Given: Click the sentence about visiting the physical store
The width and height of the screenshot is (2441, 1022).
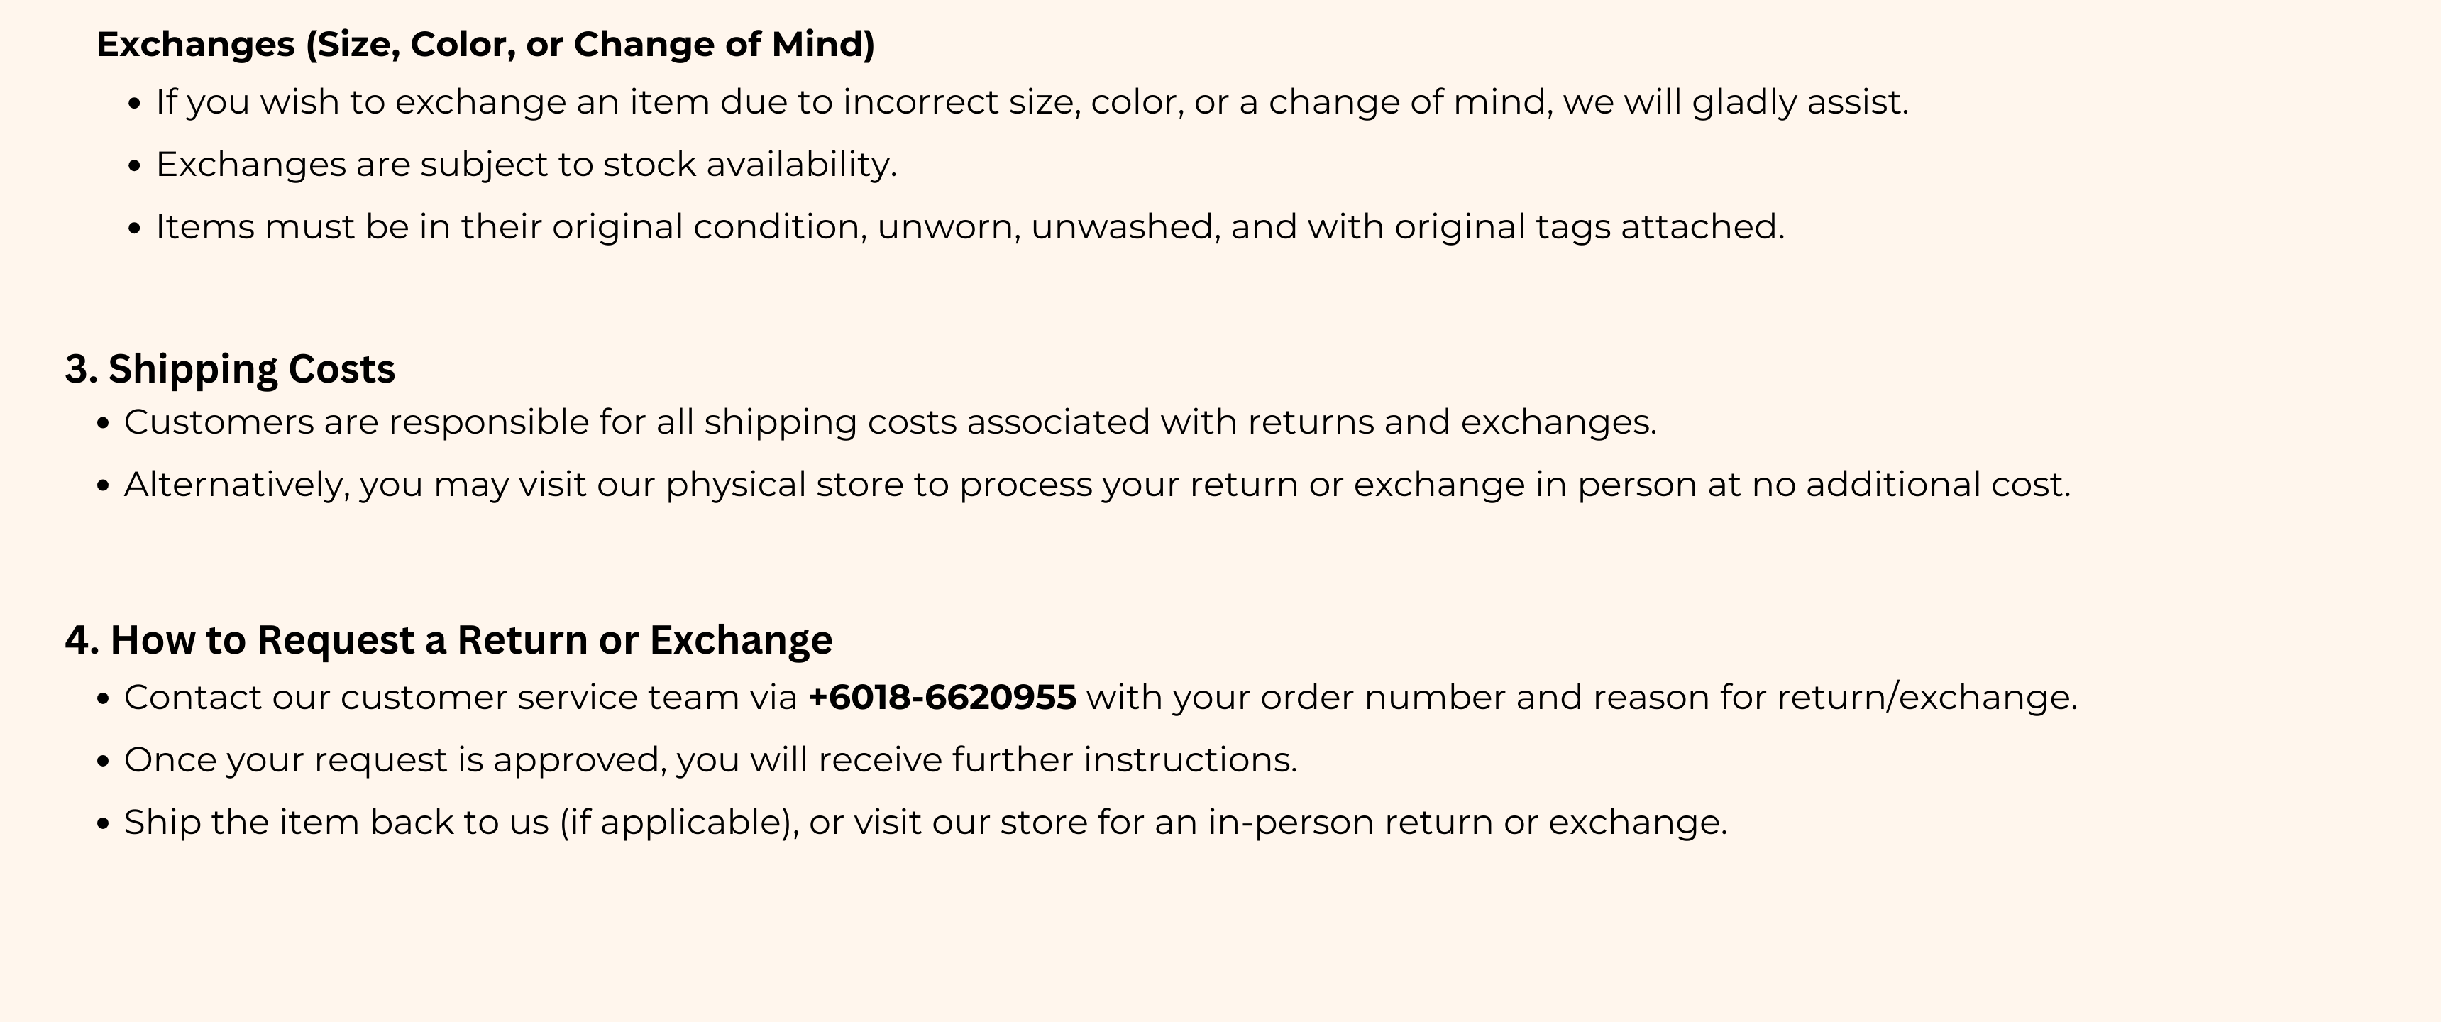Looking at the screenshot, I should click(x=1097, y=485).
